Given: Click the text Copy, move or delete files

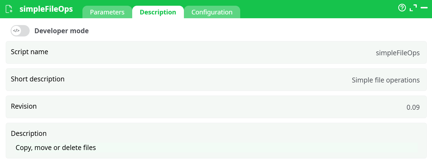Looking at the screenshot, I should pyautogui.click(x=55, y=148).
